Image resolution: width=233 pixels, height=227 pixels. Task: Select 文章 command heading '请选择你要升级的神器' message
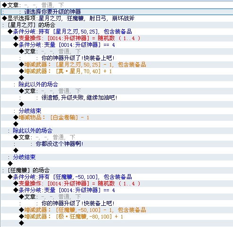tap(117, 5)
